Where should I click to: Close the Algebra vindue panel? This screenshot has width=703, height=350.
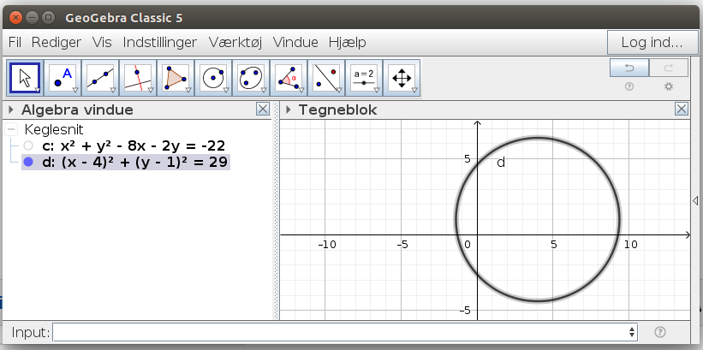263,109
